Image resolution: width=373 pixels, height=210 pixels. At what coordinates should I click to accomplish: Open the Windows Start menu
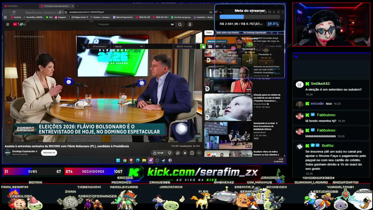pos(118,160)
